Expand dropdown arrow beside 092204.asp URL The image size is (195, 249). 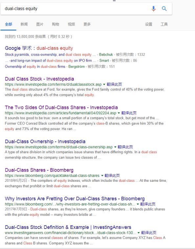(119, 113)
